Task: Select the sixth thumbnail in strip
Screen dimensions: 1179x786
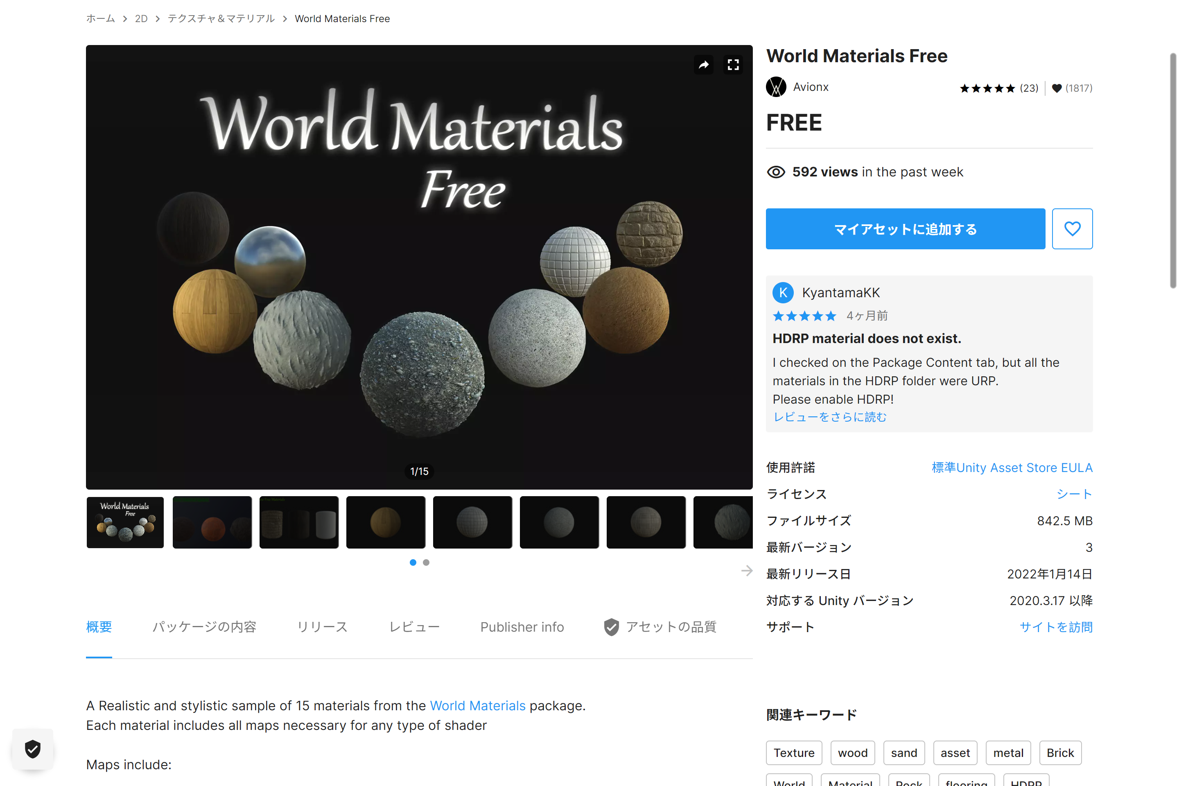Action: click(x=560, y=523)
